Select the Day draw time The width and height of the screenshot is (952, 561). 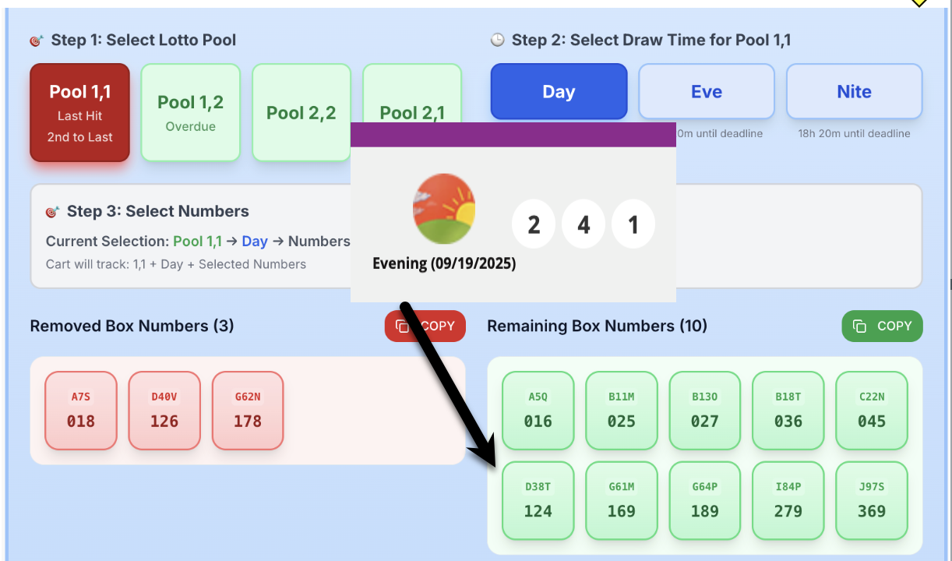click(x=559, y=92)
